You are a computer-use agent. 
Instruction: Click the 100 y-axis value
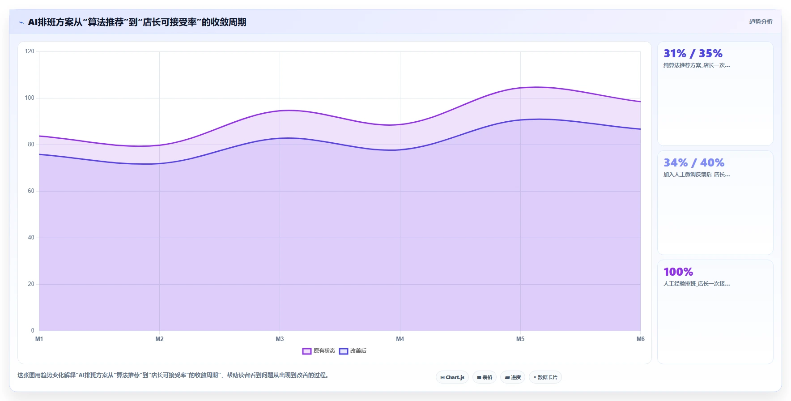tap(30, 98)
